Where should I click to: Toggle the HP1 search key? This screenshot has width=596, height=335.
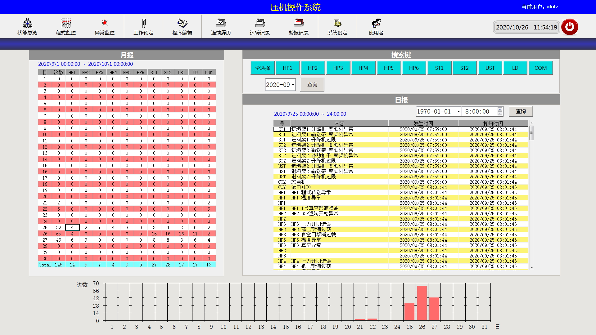click(287, 68)
